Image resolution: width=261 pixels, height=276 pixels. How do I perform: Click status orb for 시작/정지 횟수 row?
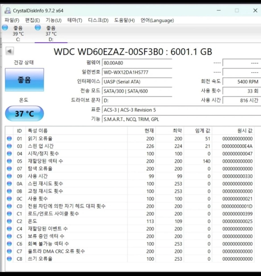(9, 153)
